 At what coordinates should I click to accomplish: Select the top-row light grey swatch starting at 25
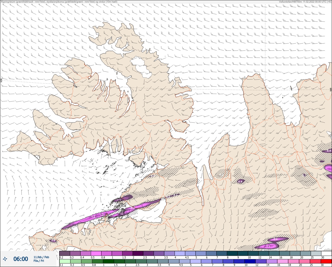(x=316, y=253)
